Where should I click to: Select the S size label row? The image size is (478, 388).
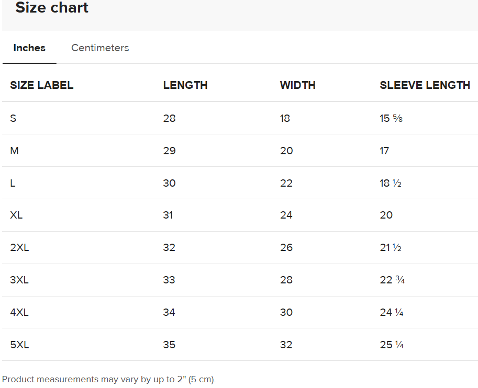(x=13, y=118)
